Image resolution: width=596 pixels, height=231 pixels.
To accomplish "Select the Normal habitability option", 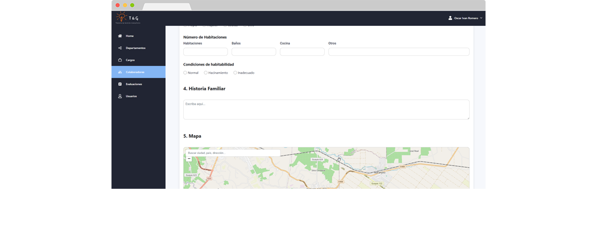I will pyautogui.click(x=185, y=73).
